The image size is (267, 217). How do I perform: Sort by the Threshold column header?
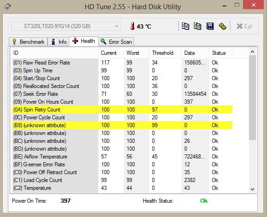163,53
